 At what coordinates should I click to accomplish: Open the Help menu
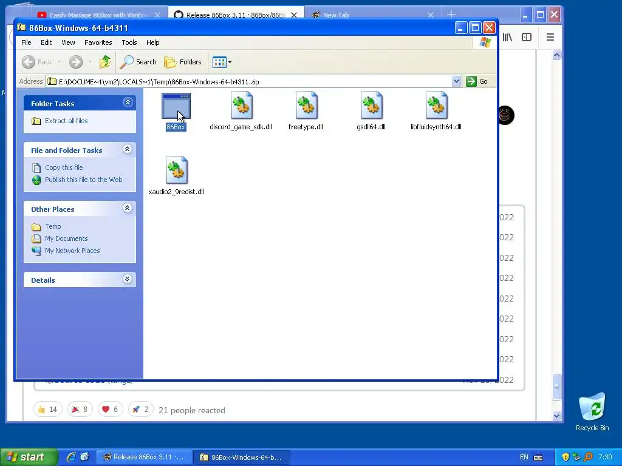click(x=152, y=42)
